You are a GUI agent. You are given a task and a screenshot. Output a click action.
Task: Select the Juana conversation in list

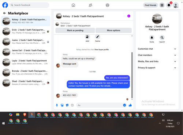click(x=26, y=42)
